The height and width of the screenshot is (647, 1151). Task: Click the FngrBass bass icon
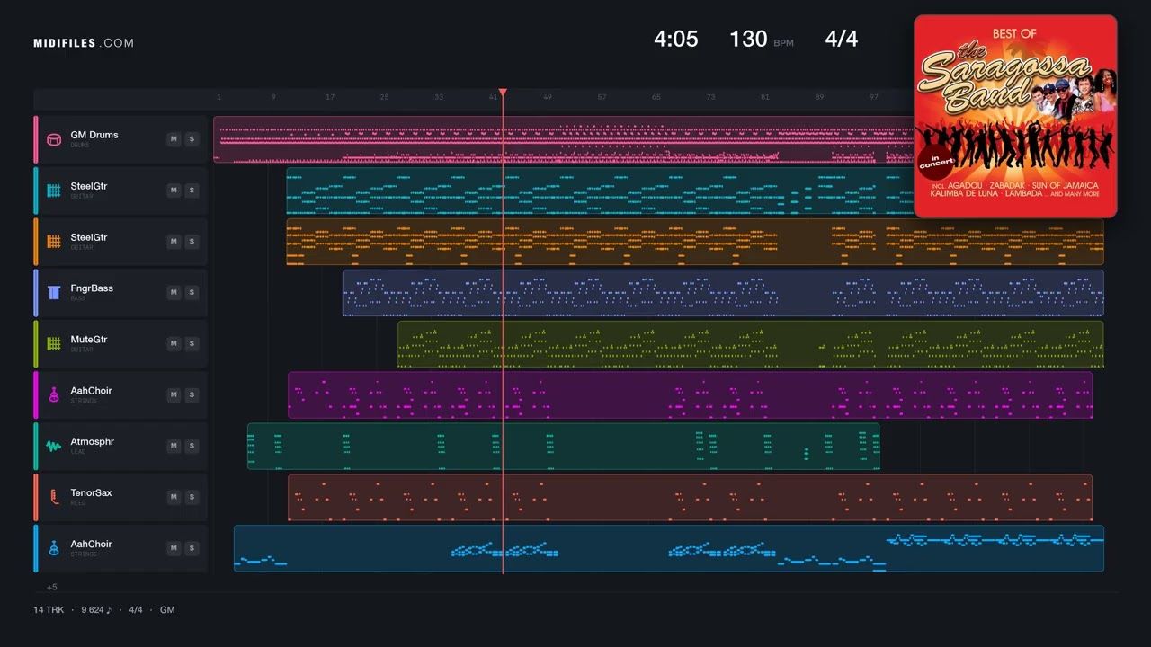pos(54,293)
